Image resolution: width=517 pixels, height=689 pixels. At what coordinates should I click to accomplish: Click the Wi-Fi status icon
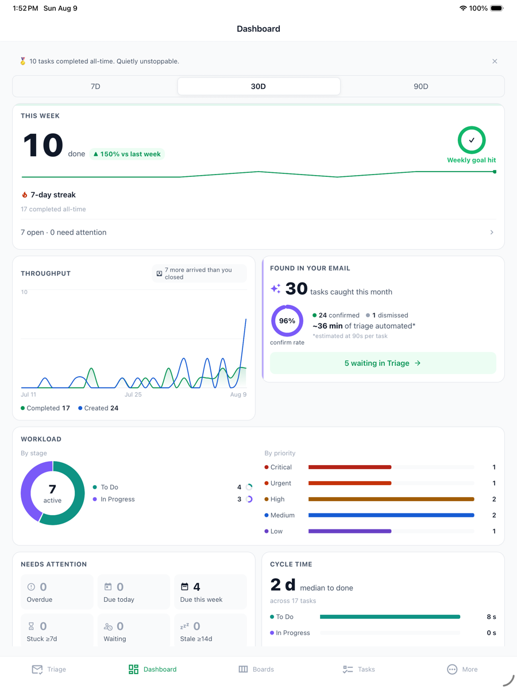[463, 9]
